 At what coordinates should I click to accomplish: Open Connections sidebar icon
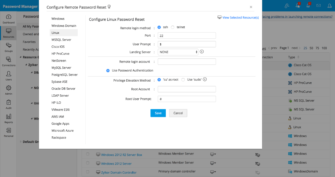(9, 61)
